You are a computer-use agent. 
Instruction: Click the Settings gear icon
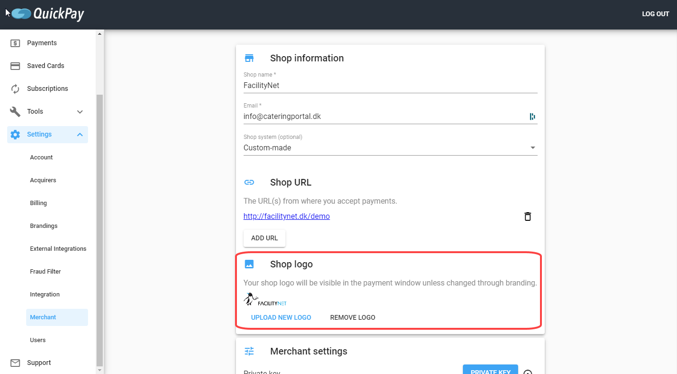[15, 135]
